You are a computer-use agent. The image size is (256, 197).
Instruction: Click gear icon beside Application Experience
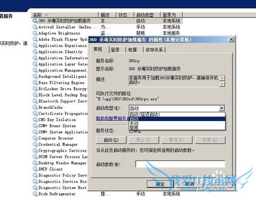point(35,46)
